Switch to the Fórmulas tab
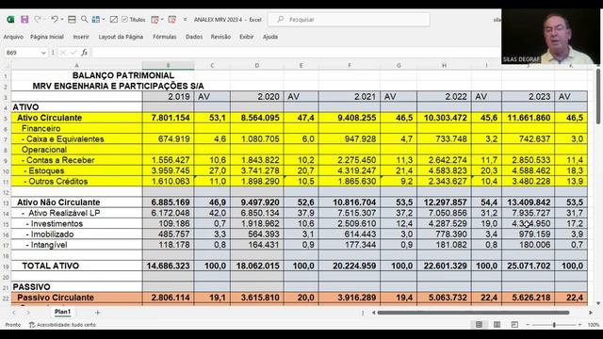The height and width of the screenshot is (339, 603). click(x=165, y=37)
